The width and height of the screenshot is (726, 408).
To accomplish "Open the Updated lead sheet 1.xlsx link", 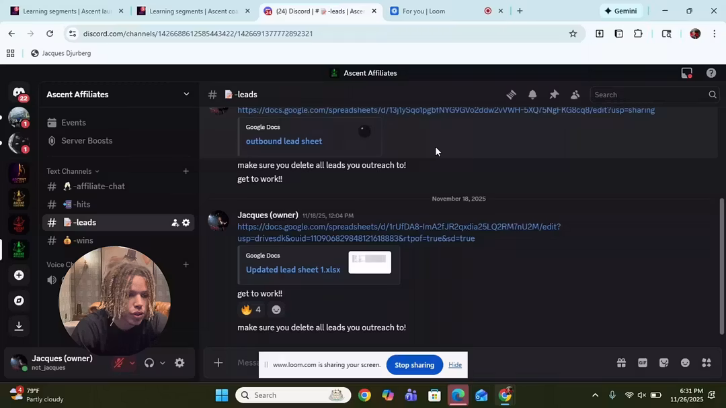I will [292, 270].
